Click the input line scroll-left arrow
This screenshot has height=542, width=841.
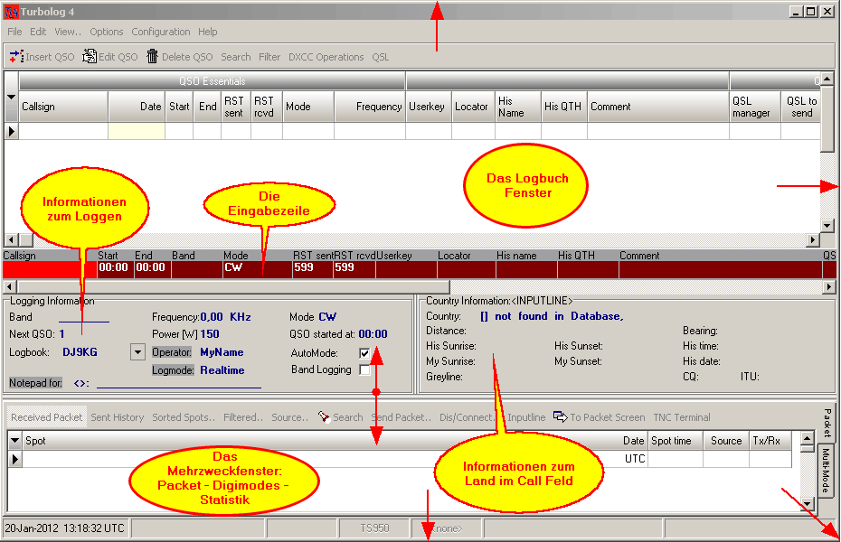[x=8, y=286]
